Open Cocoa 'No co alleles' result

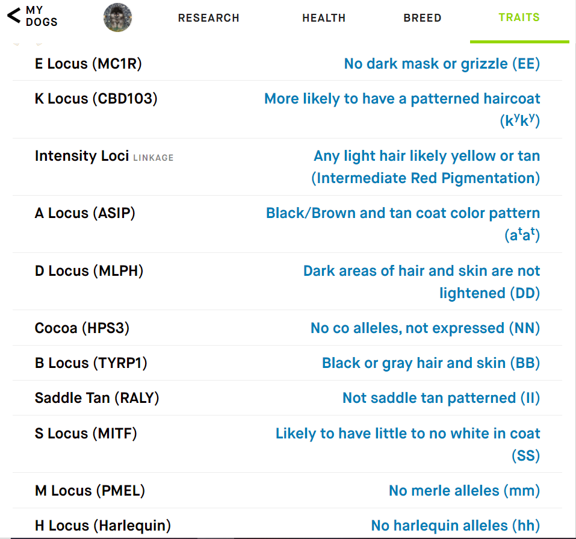tap(426, 328)
